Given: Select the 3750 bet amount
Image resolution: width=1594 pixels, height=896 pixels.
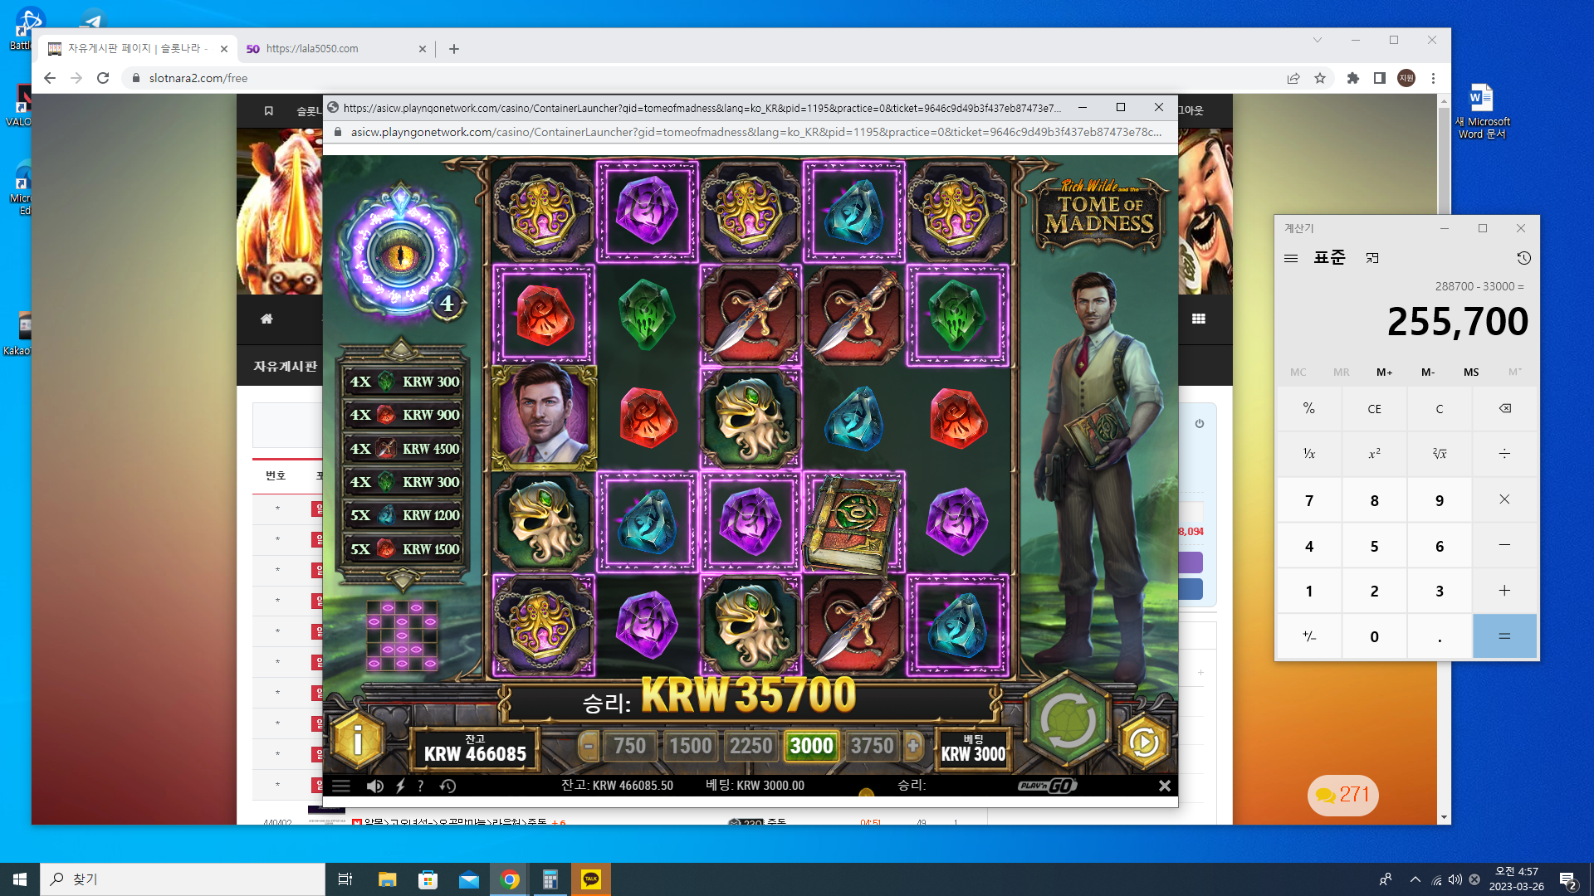Looking at the screenshot, I should pyautogui.click(x=872, y=746).
